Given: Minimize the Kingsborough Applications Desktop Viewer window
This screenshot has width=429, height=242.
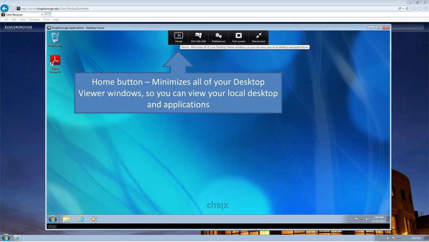Looking at the screenshot, I should pyautogui.click(x=371, y=28).
